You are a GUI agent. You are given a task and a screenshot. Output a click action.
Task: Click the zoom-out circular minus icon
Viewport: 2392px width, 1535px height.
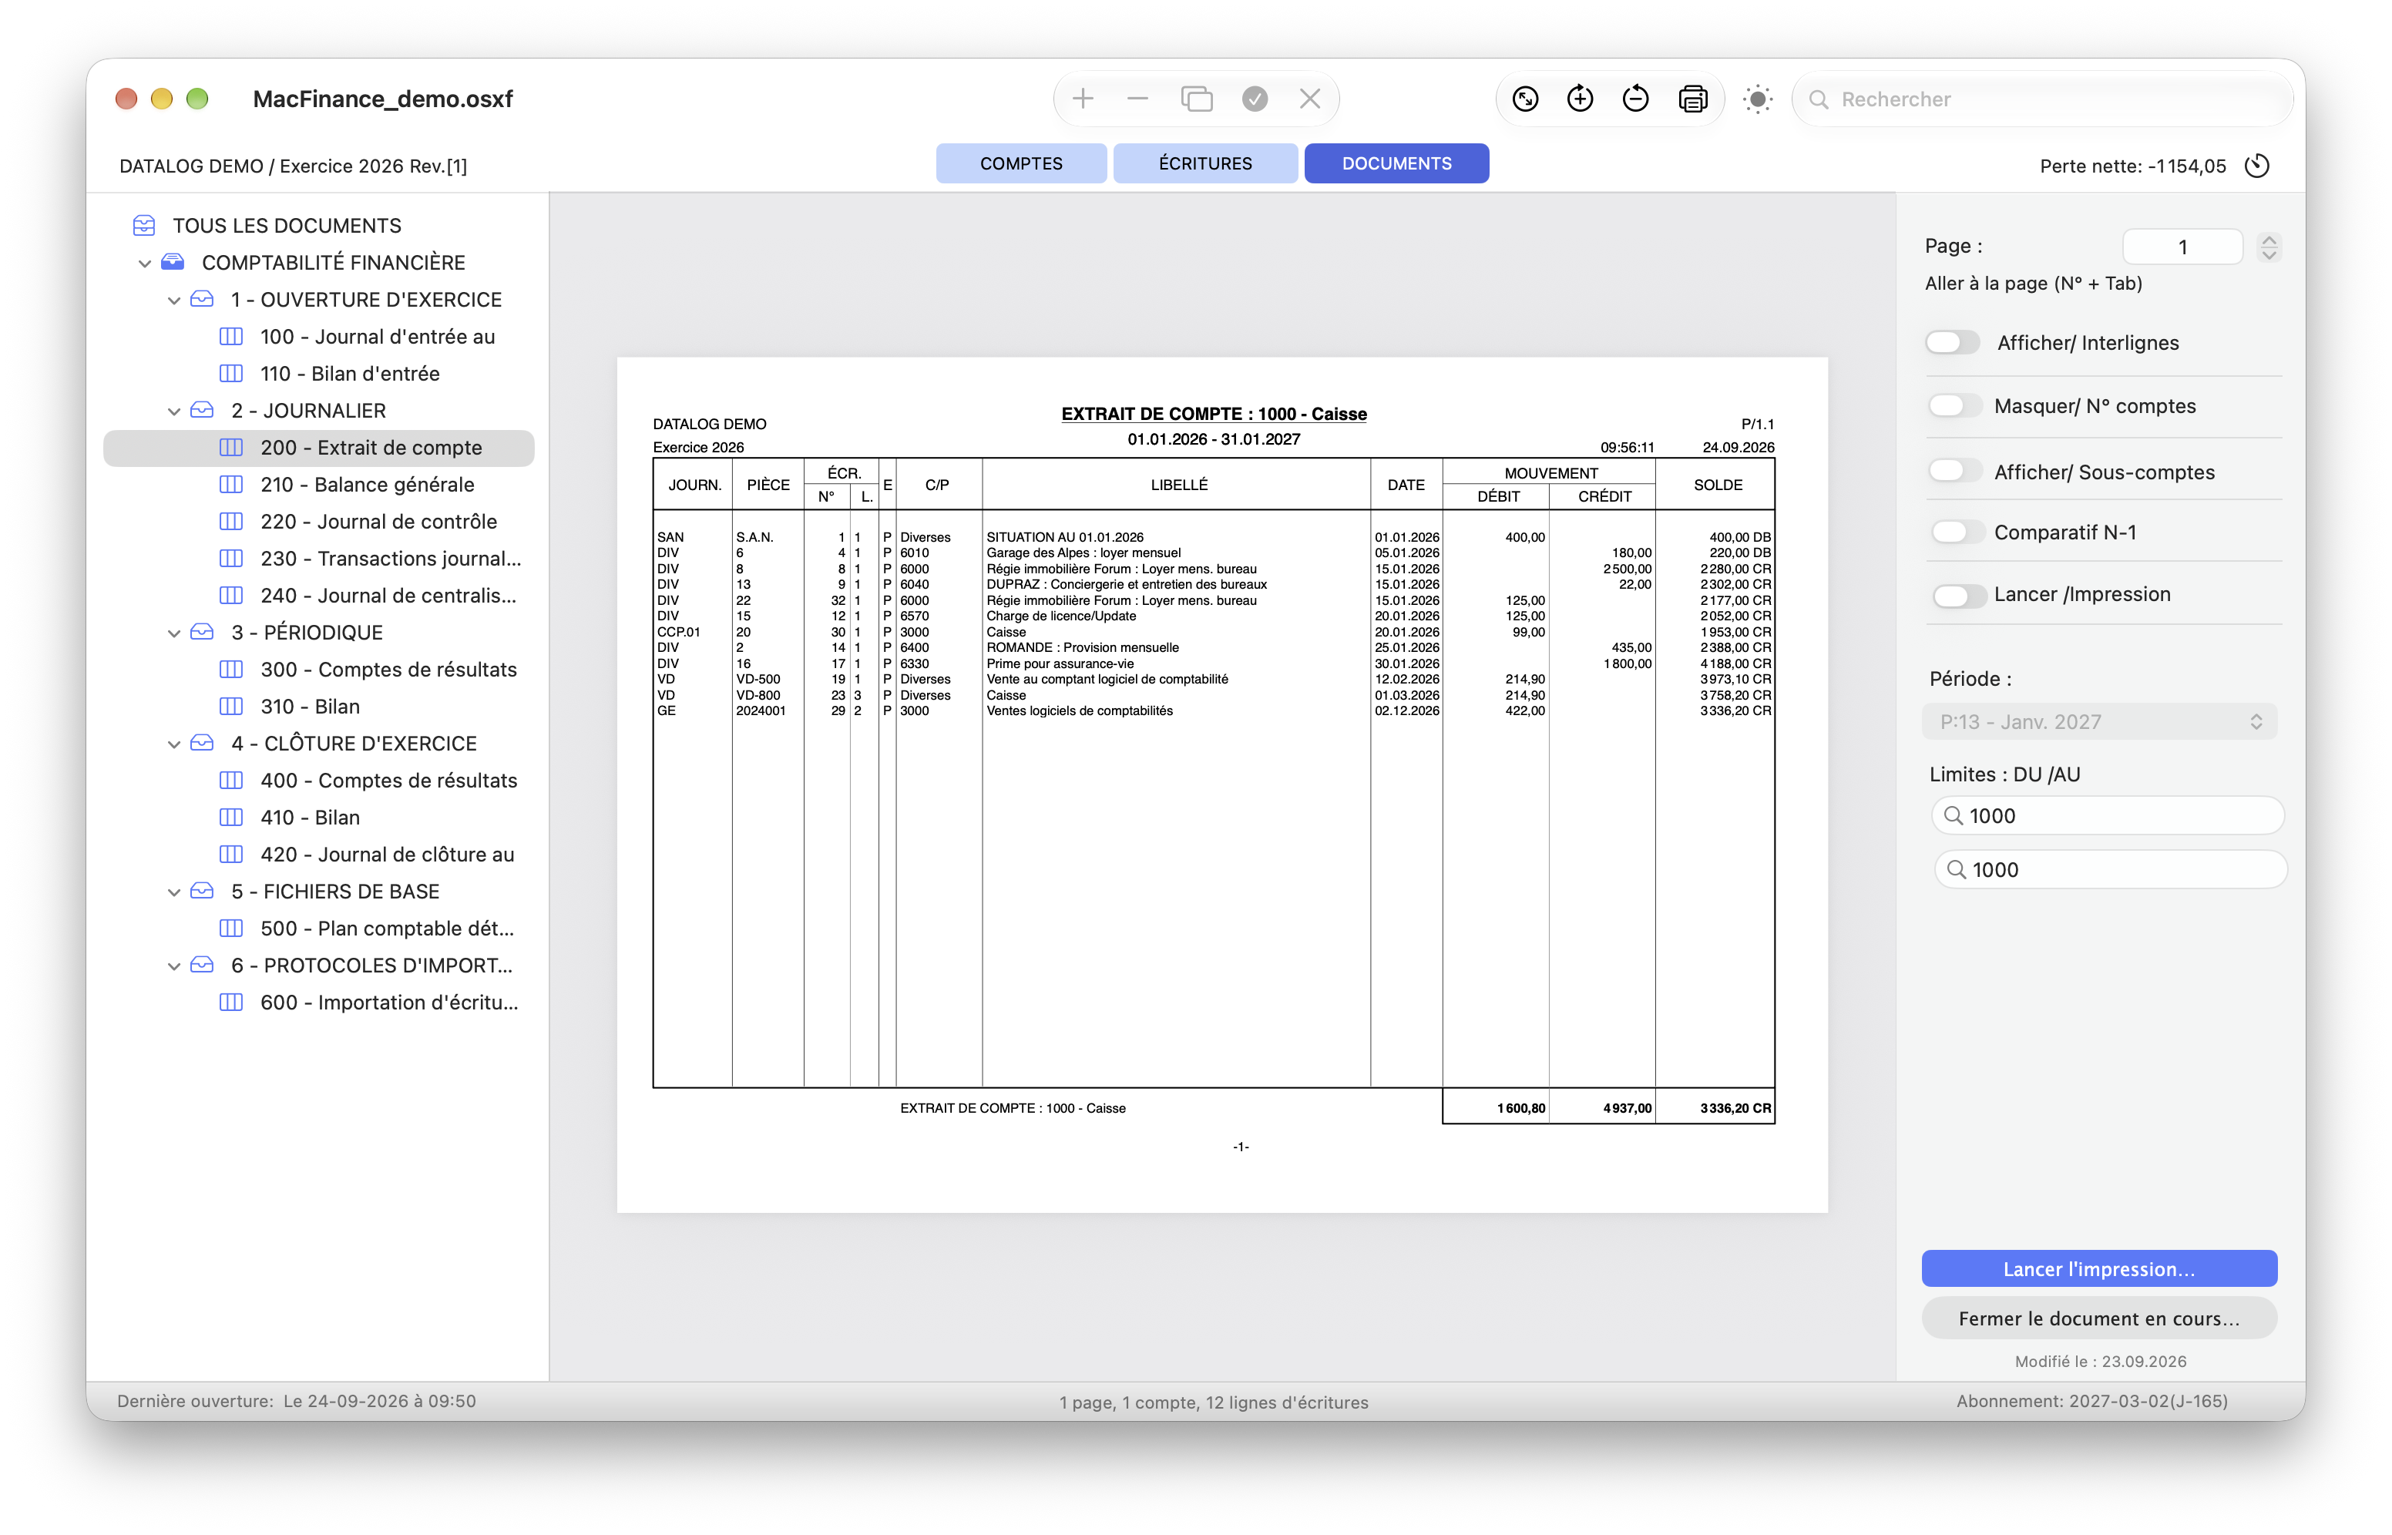click(x=1634, y=99)
